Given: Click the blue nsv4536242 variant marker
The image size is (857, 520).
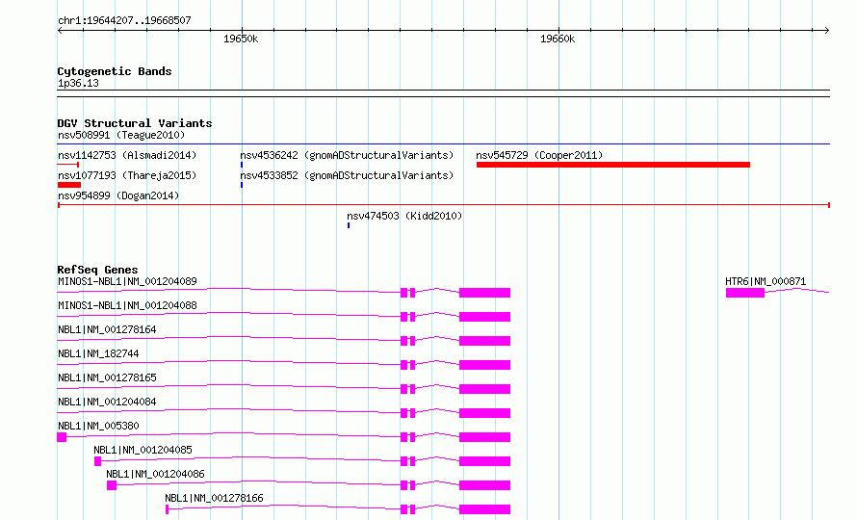Looking at the screenshot, I should coord(242,165).
